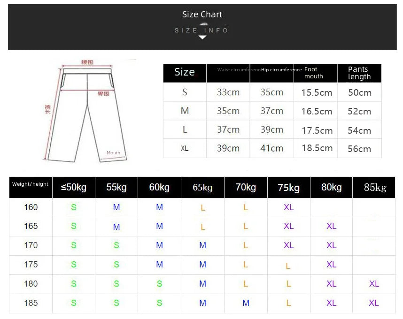
Task: Select the 185 height row label
Action: pyautogui.click(x=31, y=303)
